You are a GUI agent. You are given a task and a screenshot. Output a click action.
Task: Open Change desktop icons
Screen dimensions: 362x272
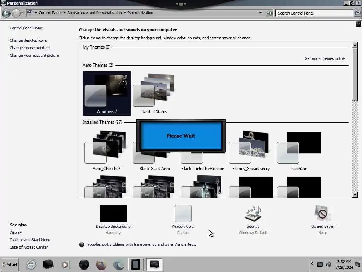[28, 40]
